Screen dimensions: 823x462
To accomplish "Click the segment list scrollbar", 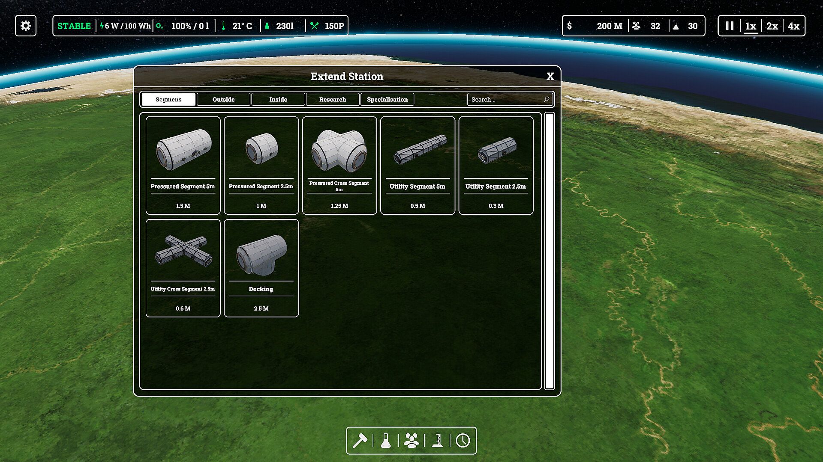I will [x=550, y=251].
